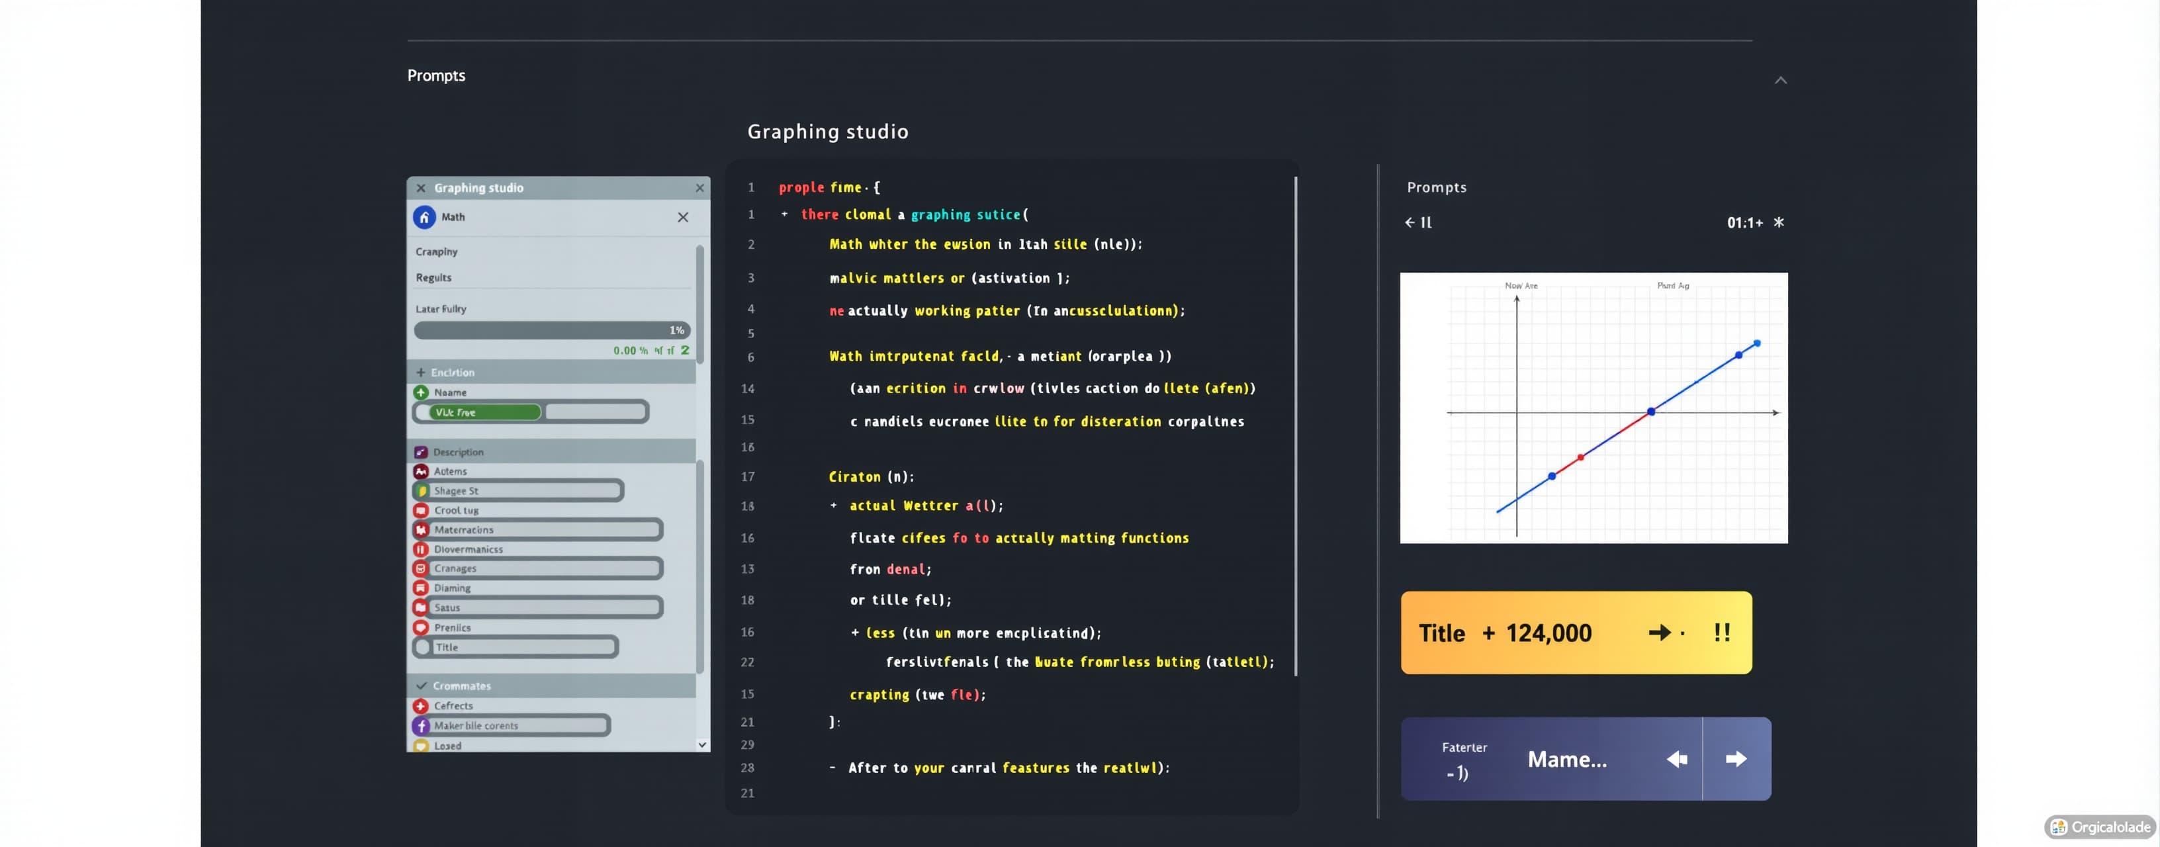Click the right arrow on the yellow Title card
This screenshot has height=847, width=2160.
point(1660,633)
